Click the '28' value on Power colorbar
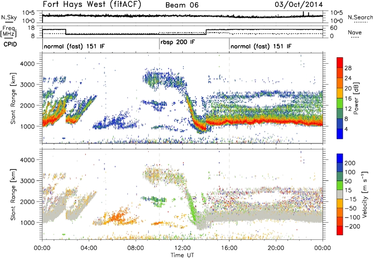373x258 pixels. pyautogui.click(x=348, y=68)
